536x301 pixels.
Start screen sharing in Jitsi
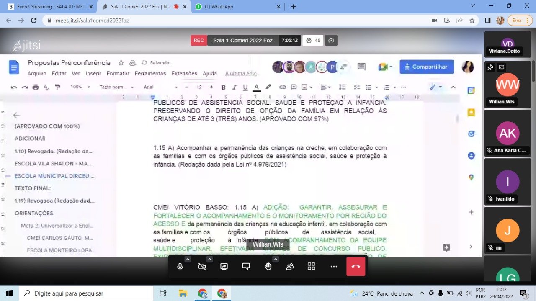224,267
